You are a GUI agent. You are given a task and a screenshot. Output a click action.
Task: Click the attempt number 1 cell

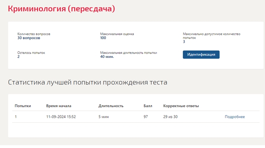click(x=16, y=117)
